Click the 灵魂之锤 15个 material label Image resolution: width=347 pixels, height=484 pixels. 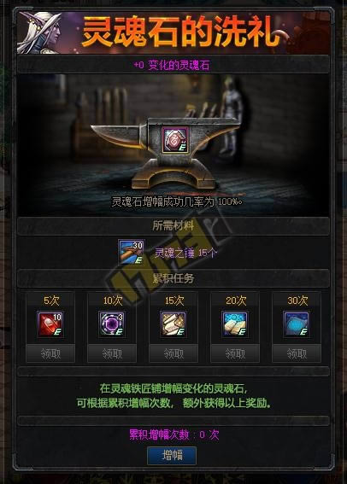[185, 254]
